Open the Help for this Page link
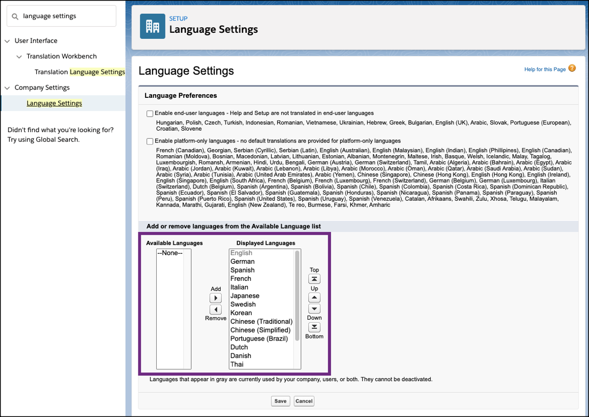The height and width of the screenshot is (417, 589). click(x=544, y=69)
